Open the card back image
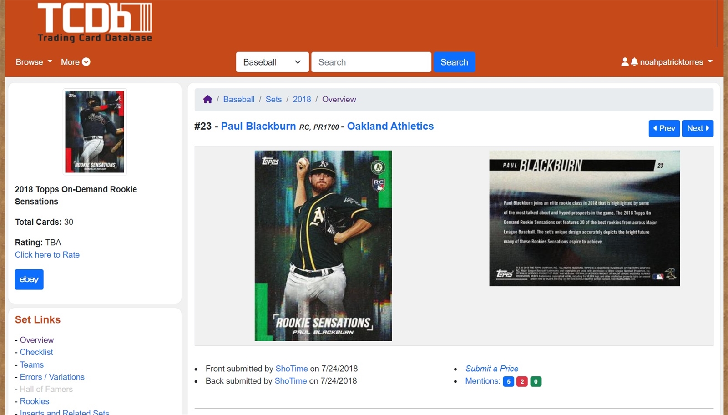The image size is (728, 415). tap(584, 218)
